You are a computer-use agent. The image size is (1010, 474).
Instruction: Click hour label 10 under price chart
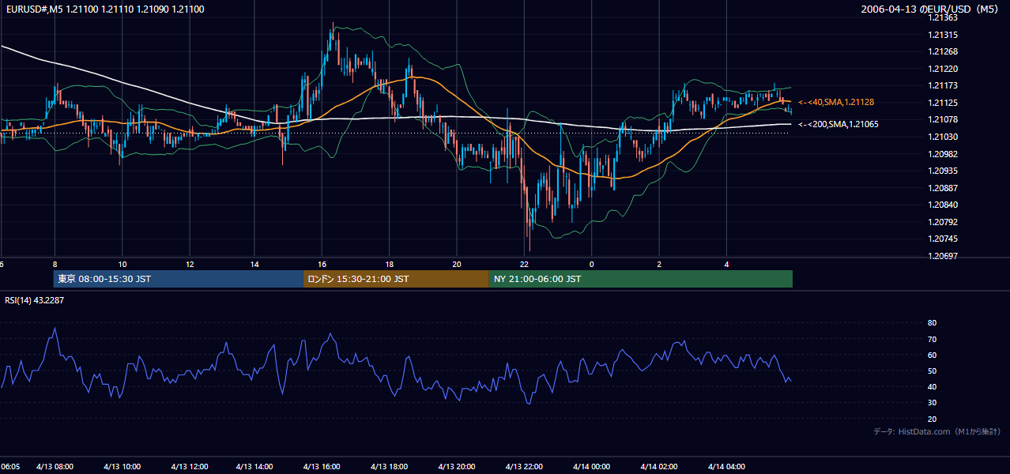point(122,264)
